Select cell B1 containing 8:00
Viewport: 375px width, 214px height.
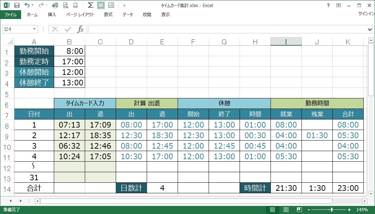pos(69,51)
